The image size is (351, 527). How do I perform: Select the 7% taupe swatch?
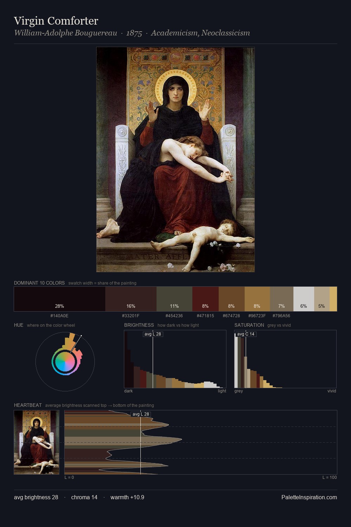[282, 299]
